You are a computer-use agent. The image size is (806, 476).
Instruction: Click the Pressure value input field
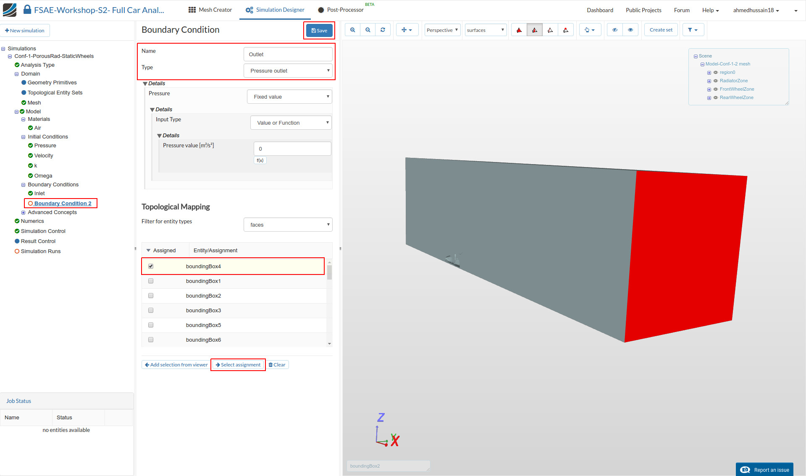(292, 149)
